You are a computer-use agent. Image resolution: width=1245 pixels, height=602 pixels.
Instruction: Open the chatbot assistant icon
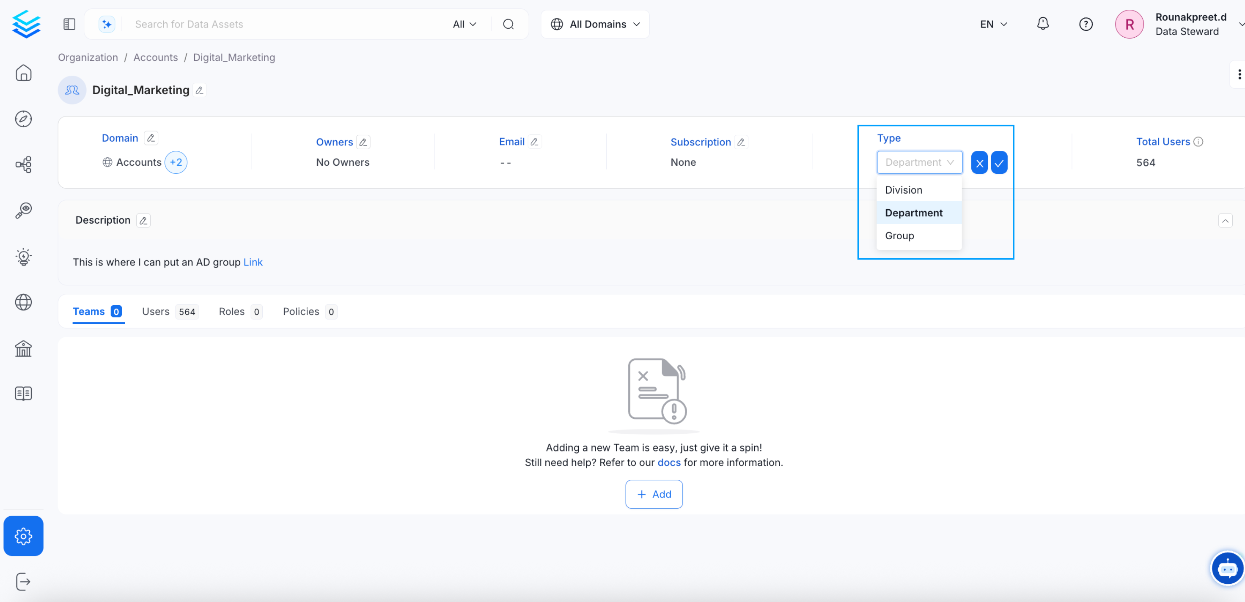tap(1227, 569)
